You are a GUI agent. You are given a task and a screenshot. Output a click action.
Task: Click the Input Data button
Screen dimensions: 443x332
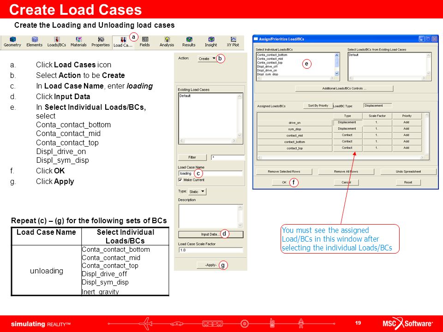[210, 234]
